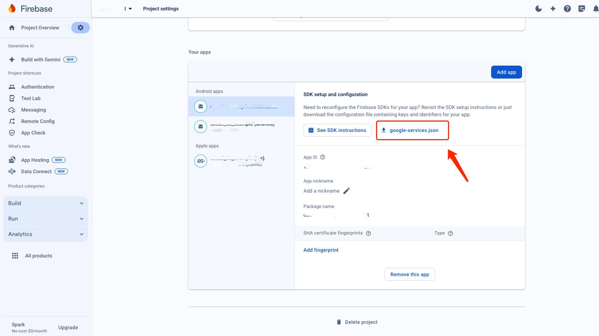Open the help question mark icon
Screen dimensions: 599x336
click(x=567, y=9)
